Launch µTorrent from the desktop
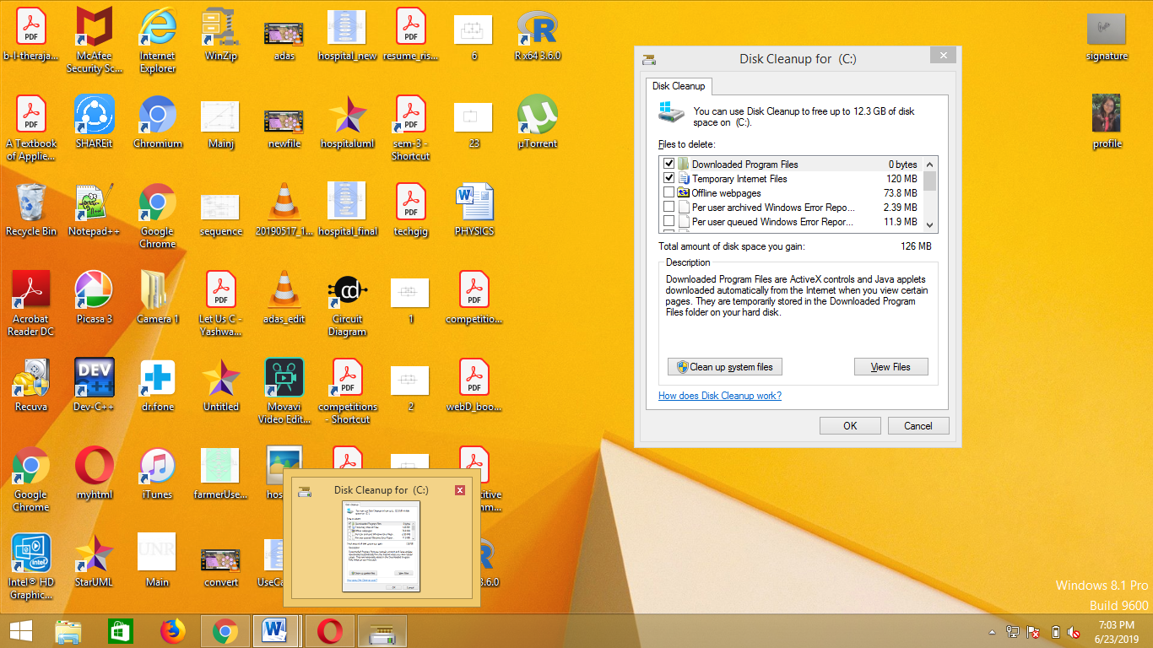Screen dimensions: 1153x648 [x=536, y=114]
